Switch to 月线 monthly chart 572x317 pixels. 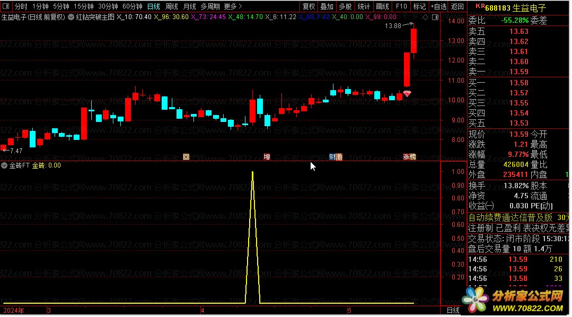189,6
